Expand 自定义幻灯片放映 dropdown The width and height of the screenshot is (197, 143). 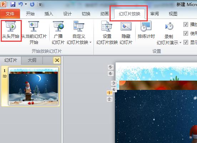pyautogui.click(x=91, y=42)
